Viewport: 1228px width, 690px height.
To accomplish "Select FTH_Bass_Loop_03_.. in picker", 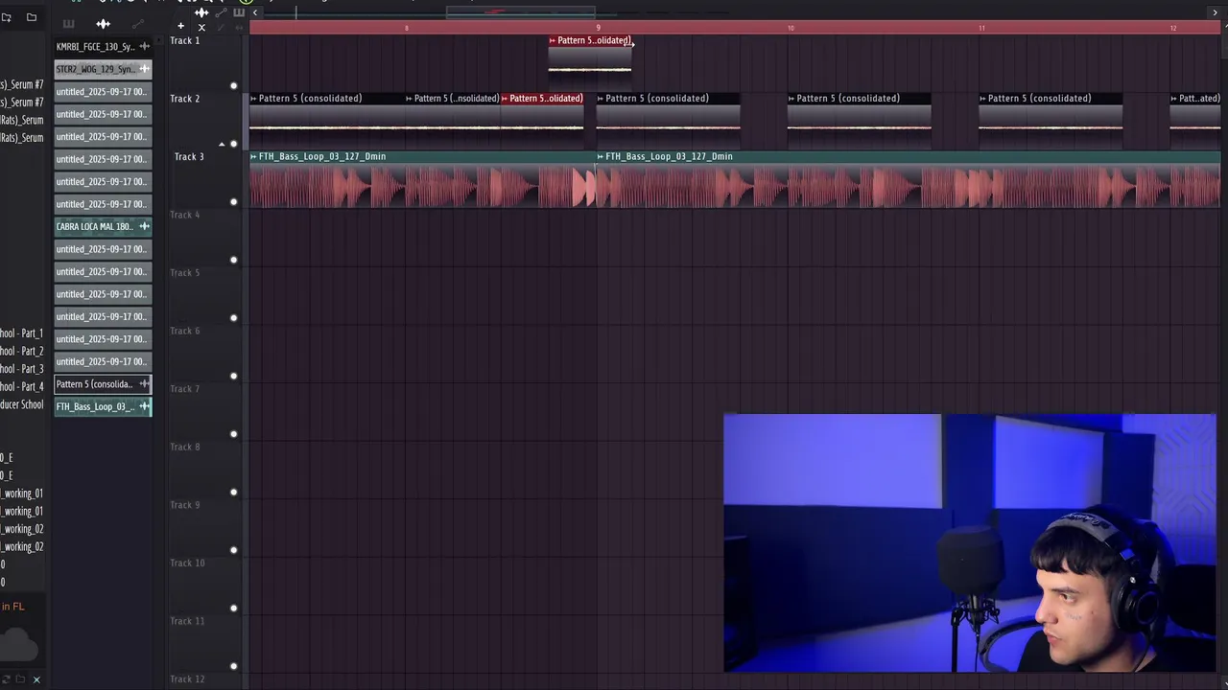I will [103, 406].
